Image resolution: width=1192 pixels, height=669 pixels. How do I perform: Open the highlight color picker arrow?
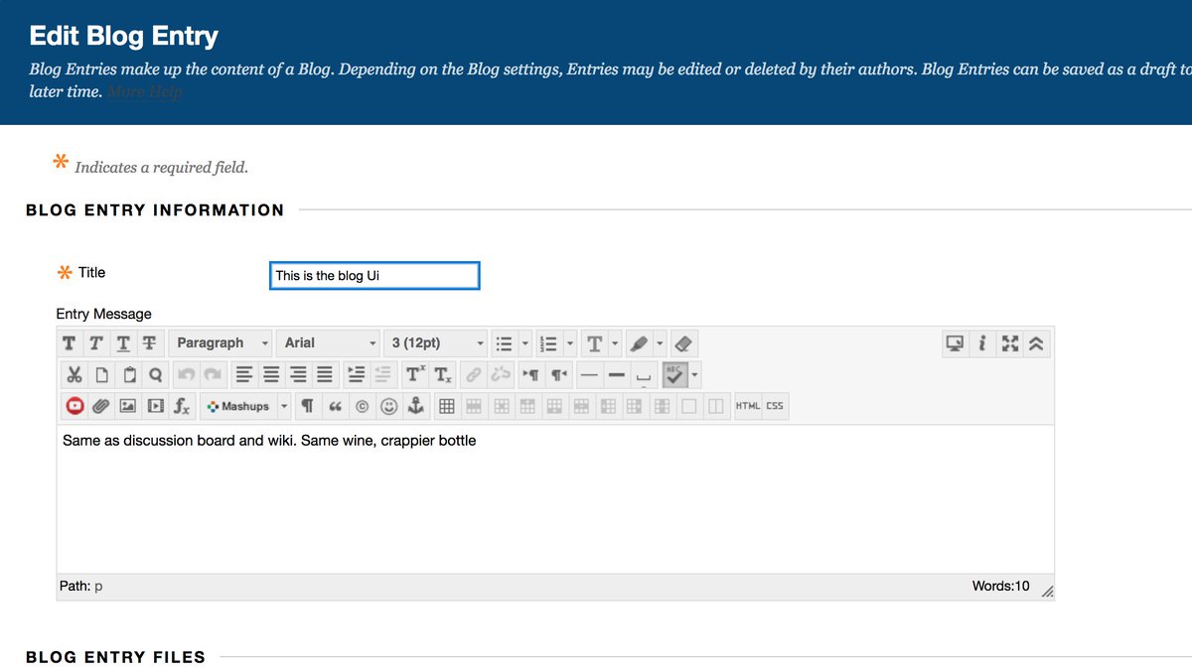pyautogui.click(x=660, y=343)
